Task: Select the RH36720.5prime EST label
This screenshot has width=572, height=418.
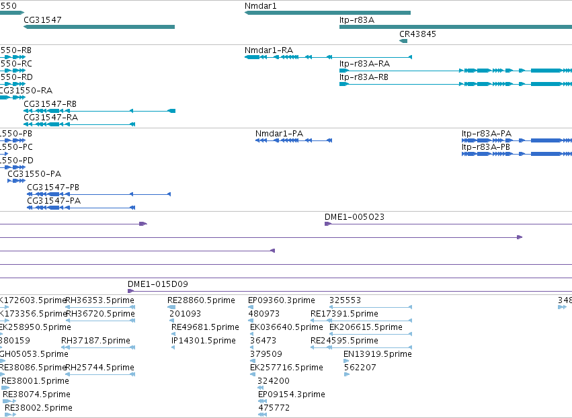Action: (100, 314)
